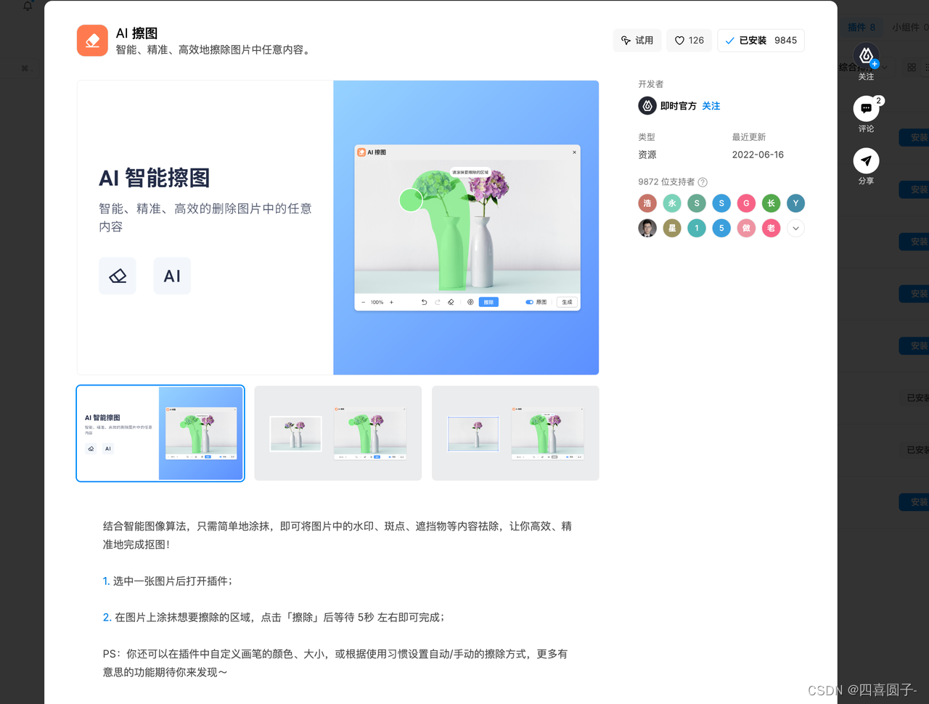The image size is (929, 704).
Task: Open the green S supporter avatar
Action: (697, 203)
